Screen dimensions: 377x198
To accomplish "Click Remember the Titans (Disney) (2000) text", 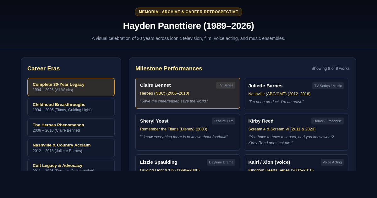I will click(x=174, y=129).
